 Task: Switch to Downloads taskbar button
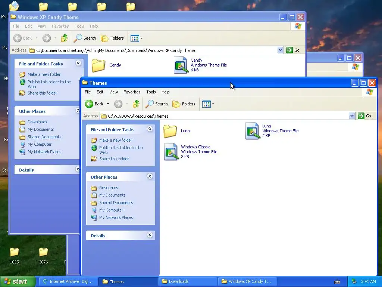pyautogui.click(x=188, y=282)
